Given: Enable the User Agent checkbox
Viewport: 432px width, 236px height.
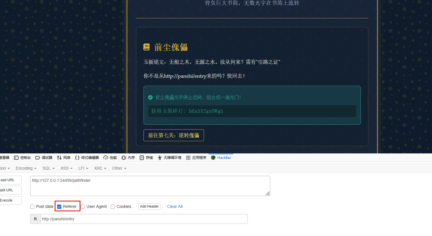Looking at the screenshot, I should point(83,207).
